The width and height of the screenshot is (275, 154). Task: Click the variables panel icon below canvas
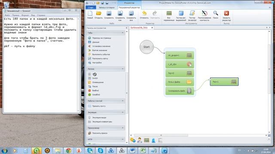point(147,140)
